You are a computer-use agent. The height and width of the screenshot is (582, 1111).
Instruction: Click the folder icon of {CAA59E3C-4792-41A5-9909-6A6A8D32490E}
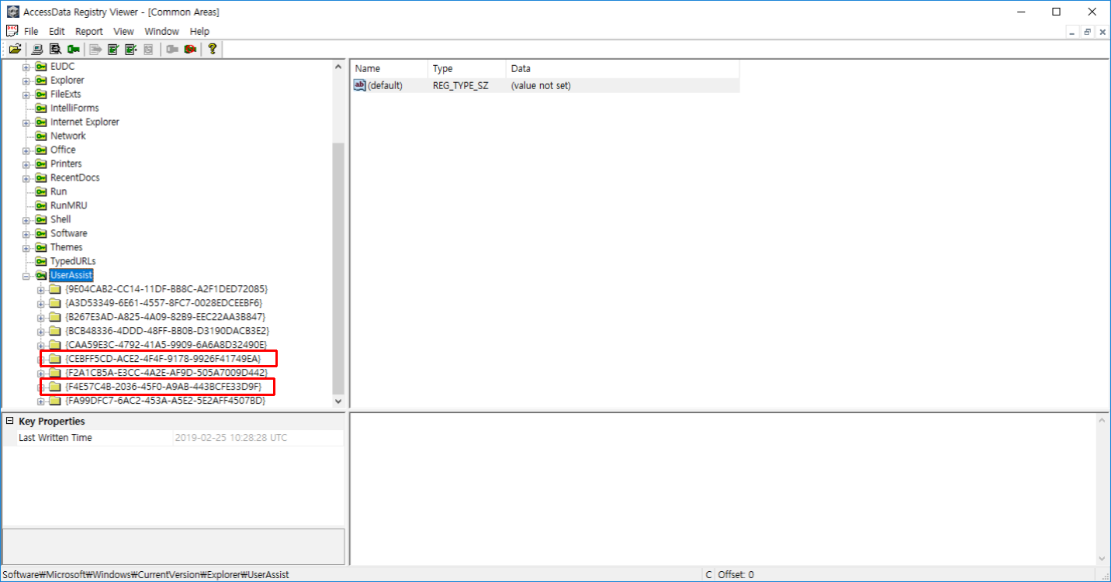55,344
